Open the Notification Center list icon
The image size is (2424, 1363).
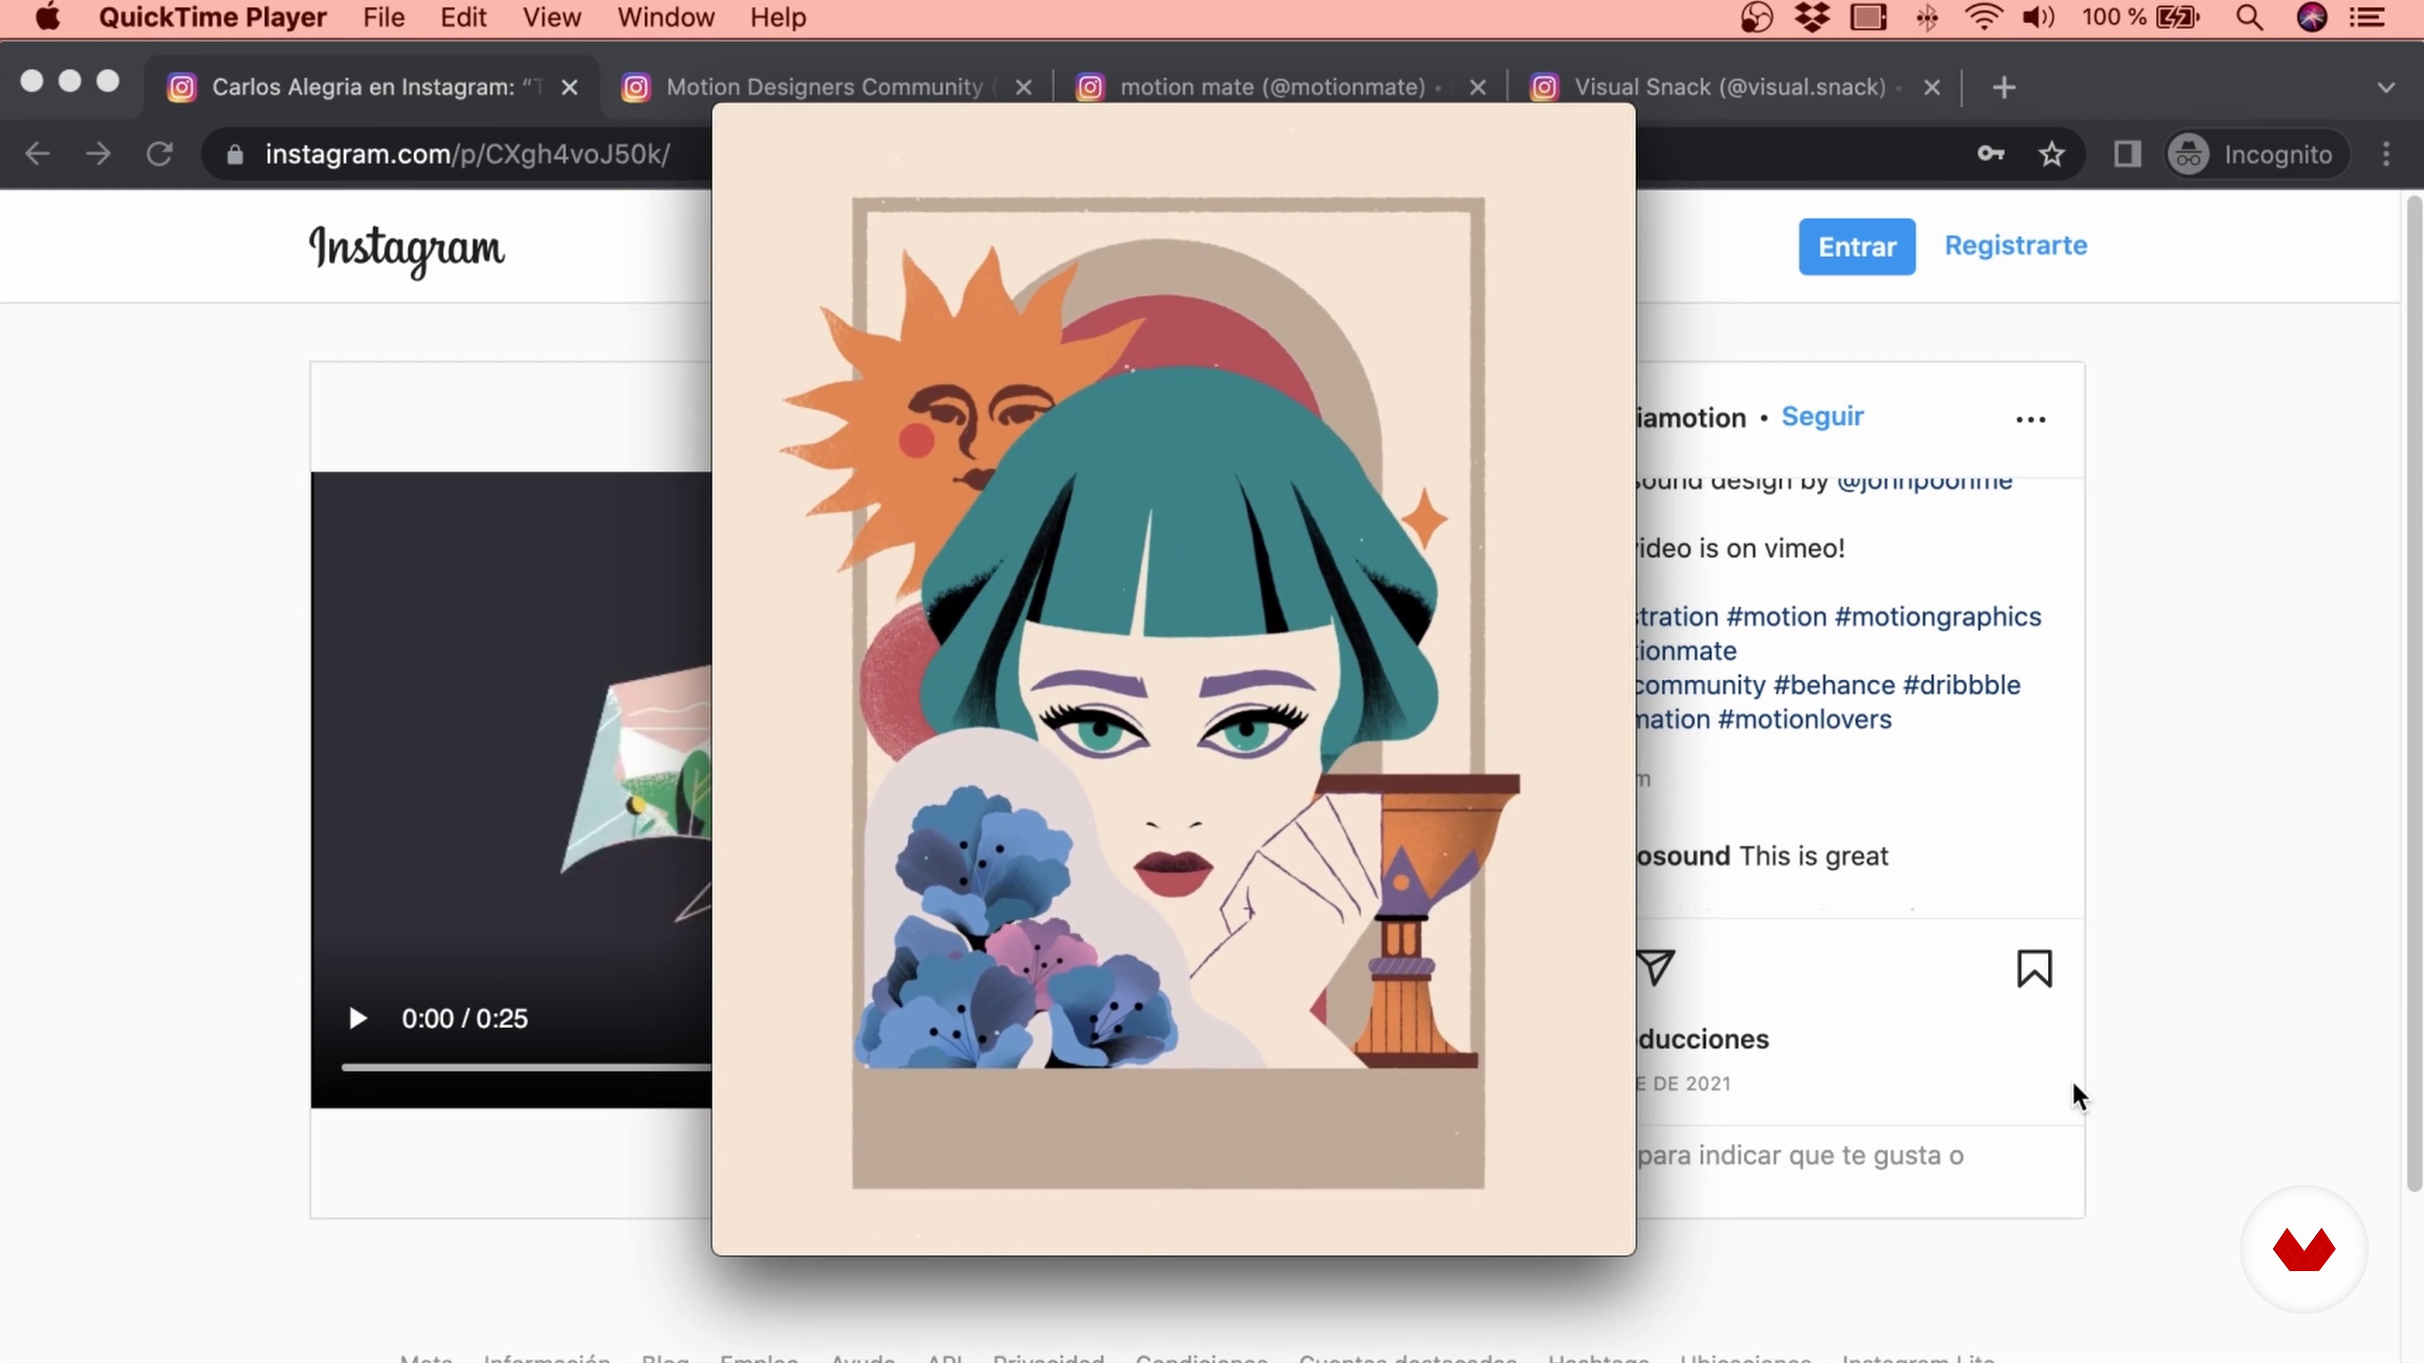pos(2368,17)
